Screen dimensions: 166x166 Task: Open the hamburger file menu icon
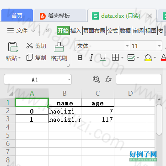click(x=11, y=31)
